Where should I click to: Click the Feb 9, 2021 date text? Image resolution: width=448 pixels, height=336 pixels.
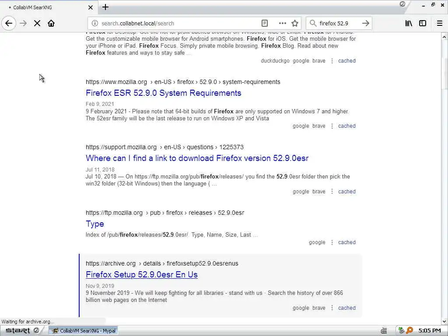point(100,104)
